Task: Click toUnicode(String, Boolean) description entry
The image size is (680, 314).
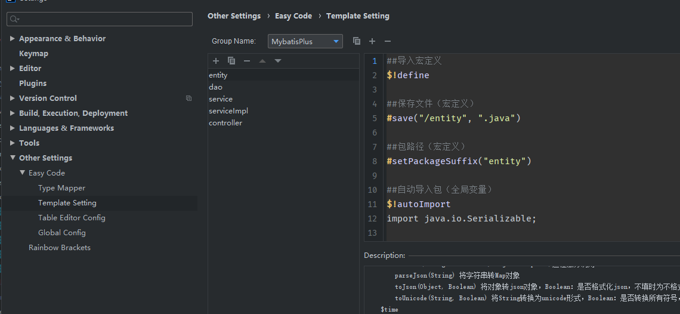Action: coord(441,298)
